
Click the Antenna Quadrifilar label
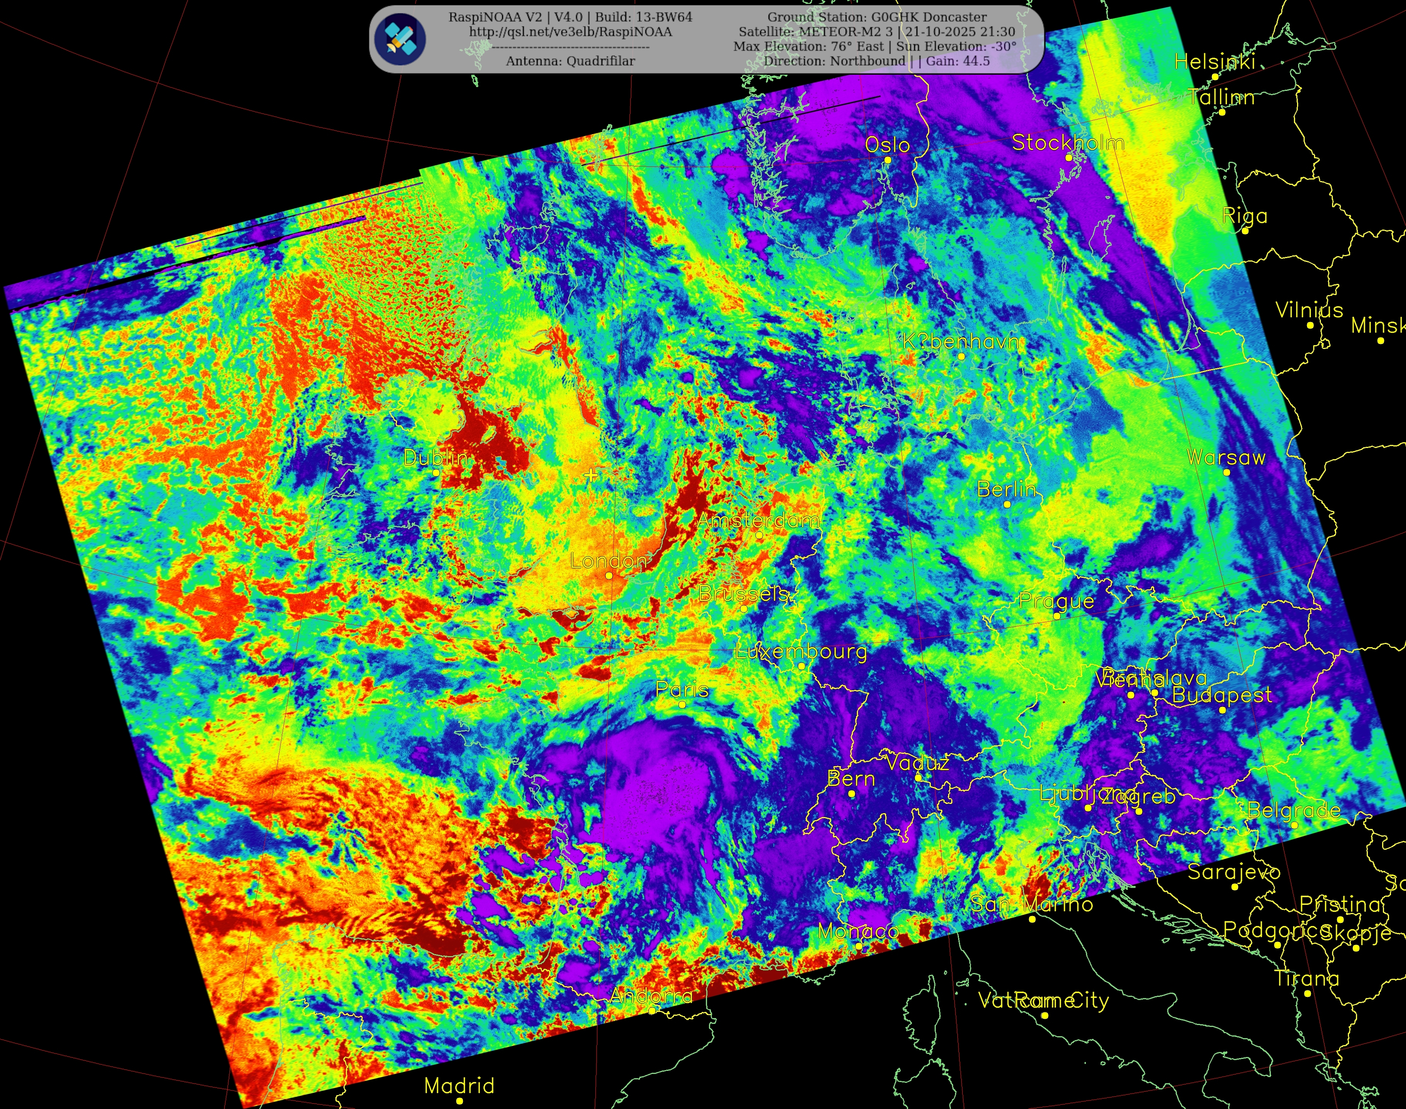coord(571,61)
